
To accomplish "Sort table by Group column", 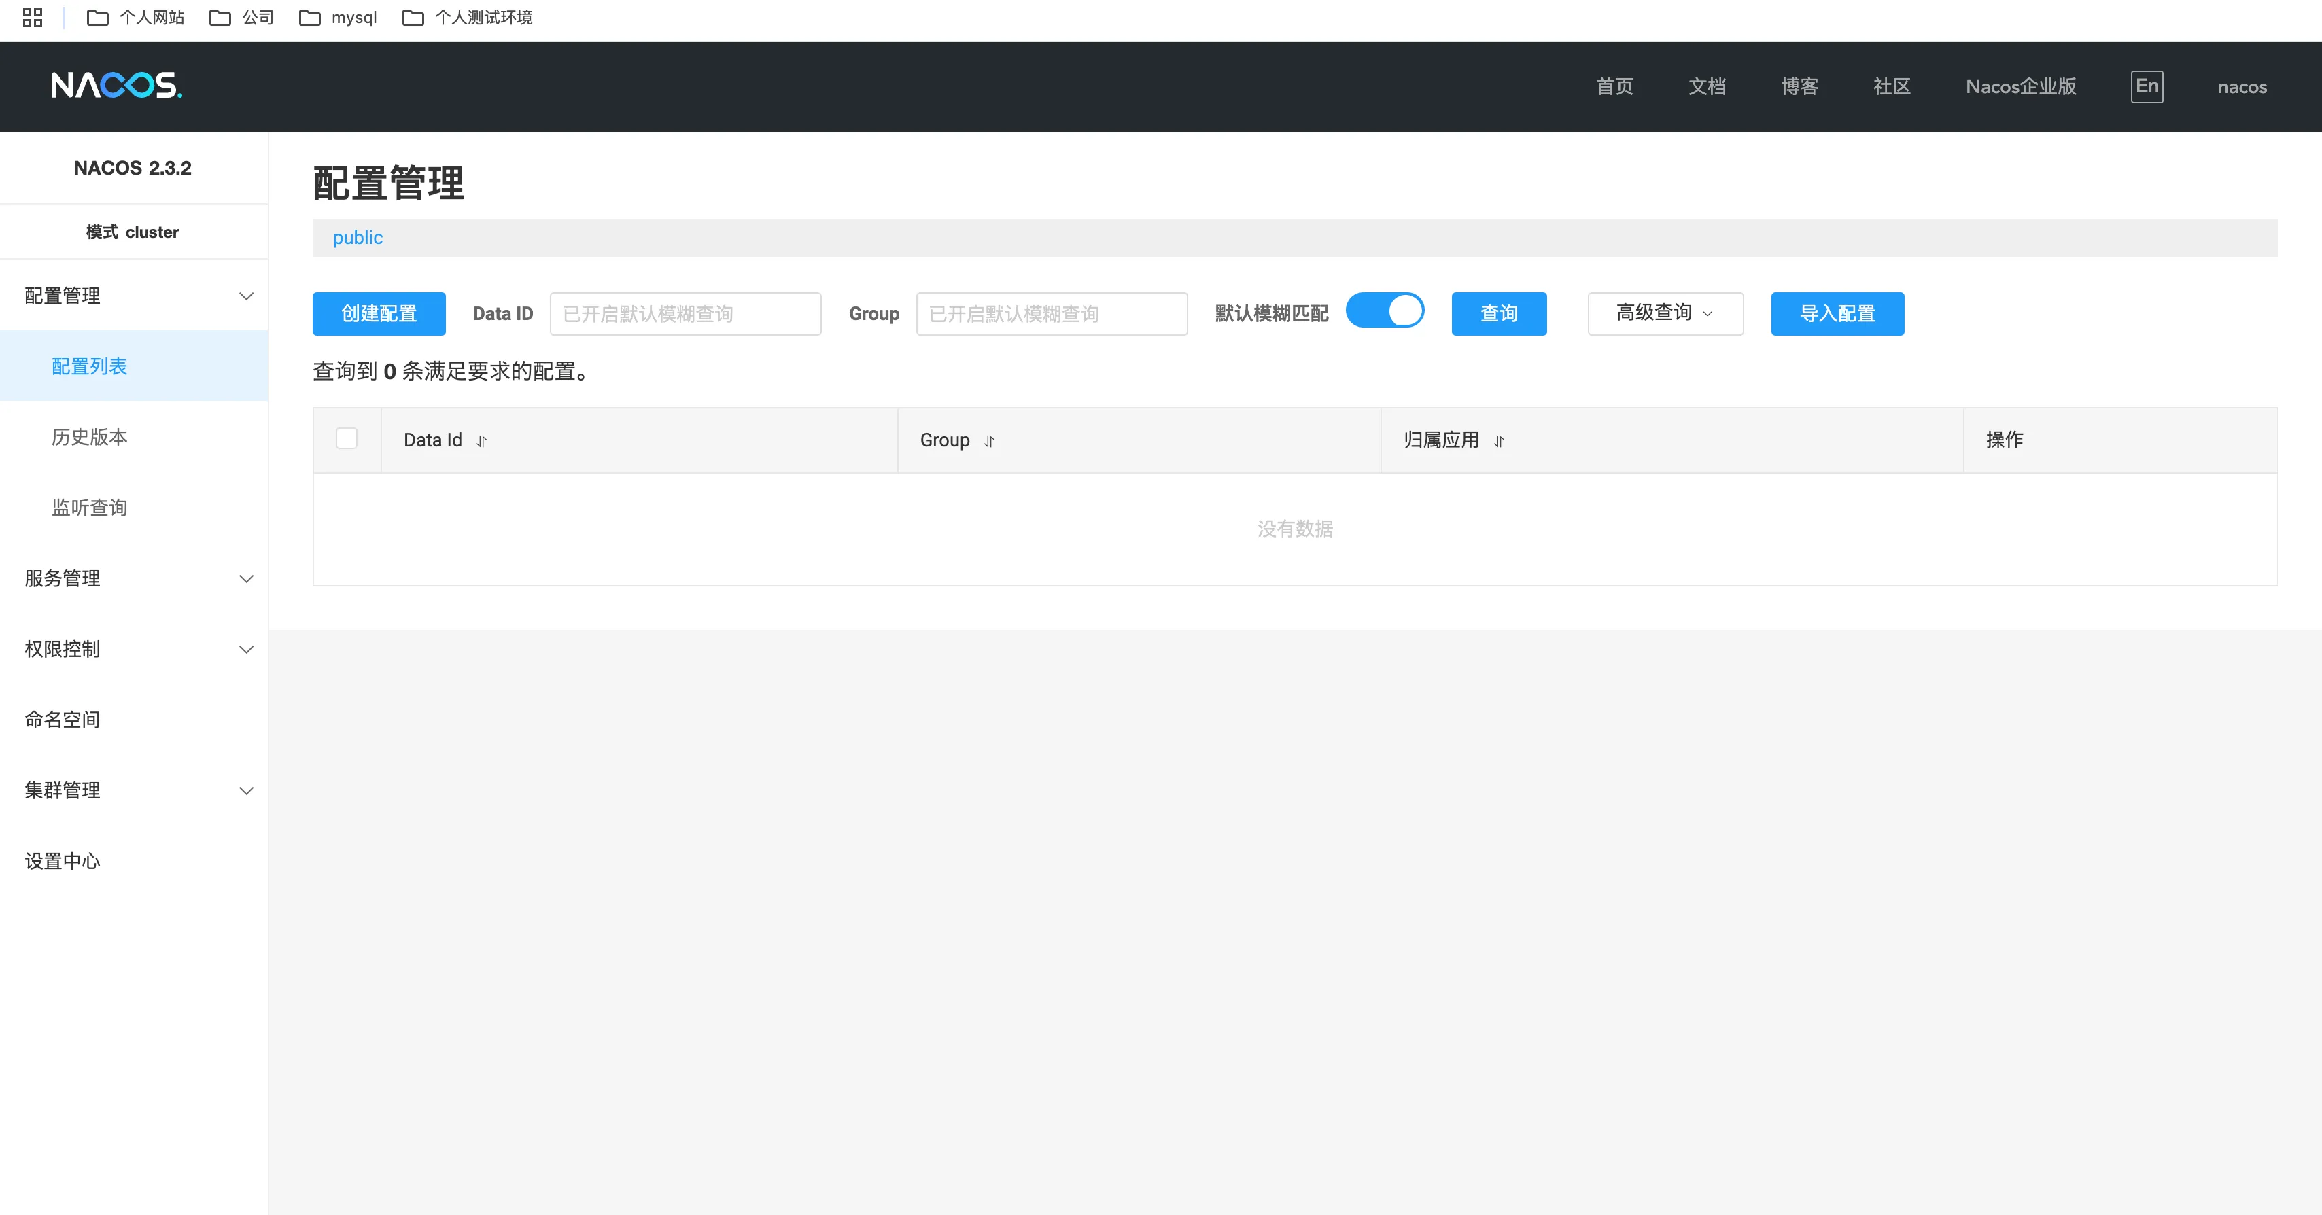I will tap(989, 441).
